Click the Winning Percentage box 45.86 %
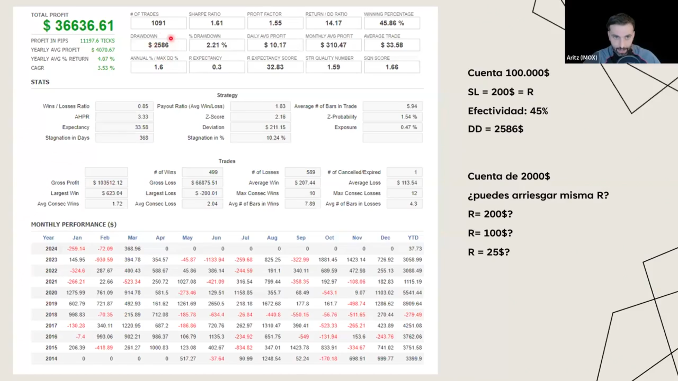This screenshot has height=381, width=678. [x=392, y=23]
